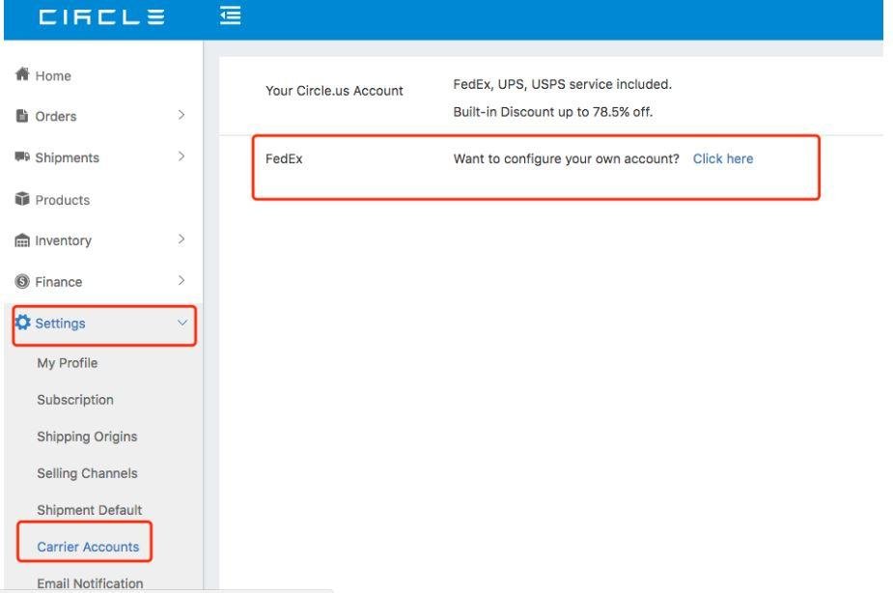893x593 pixels.
Task: Expand the Orders submenu arrow
Action: pos(181,116)
